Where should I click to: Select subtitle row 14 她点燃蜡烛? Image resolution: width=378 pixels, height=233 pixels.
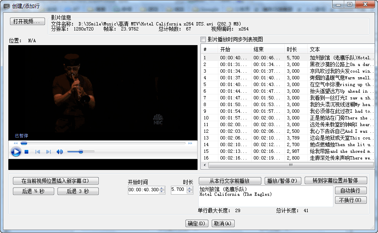(288, 144)
